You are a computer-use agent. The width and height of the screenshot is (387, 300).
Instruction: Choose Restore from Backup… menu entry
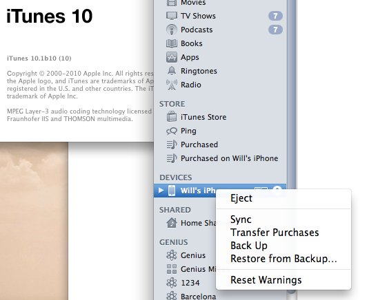click(284, 259)
